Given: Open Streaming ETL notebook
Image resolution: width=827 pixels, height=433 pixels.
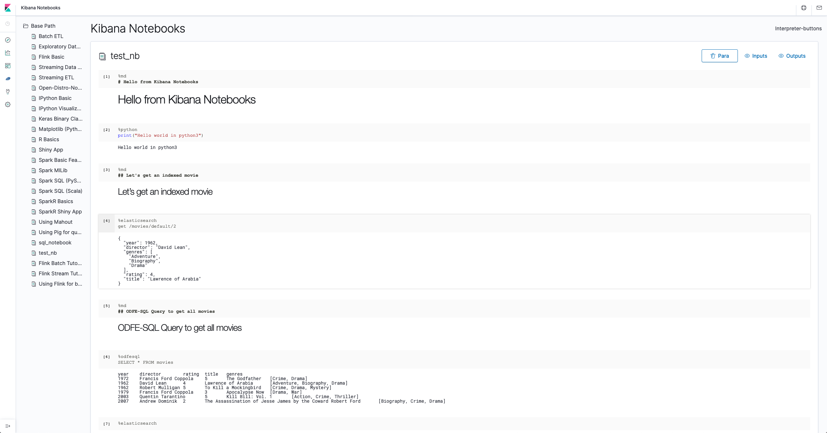Looking at the screenshot, I should [x=56, y=77].
